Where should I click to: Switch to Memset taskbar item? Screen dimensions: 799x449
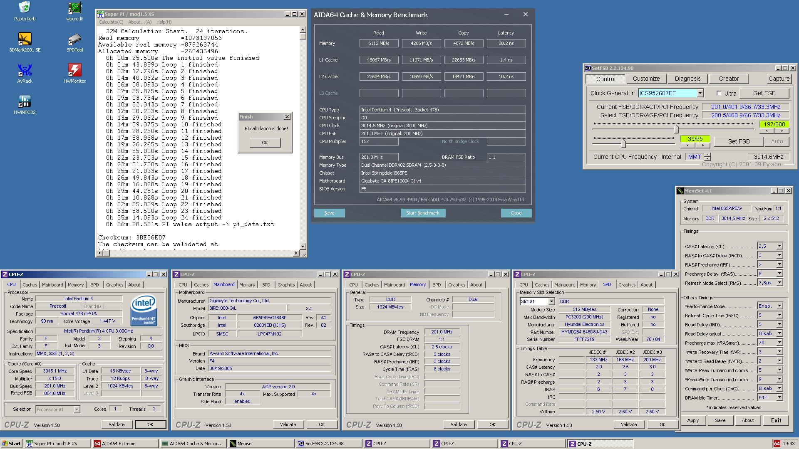(261, 444)
